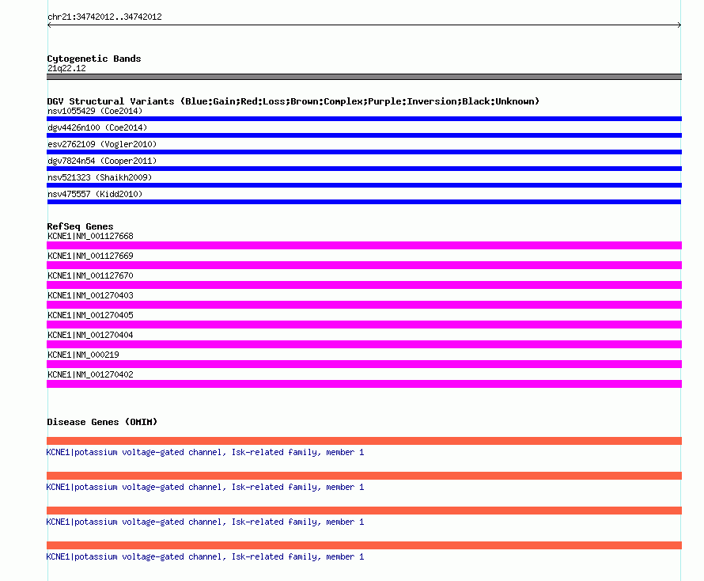Click the KCNE1|NM_001270404 transcript label
The height and width of the screenshot is (581, 704).
[x=90, y=335]
